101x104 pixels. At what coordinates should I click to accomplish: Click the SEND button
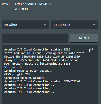84,38
